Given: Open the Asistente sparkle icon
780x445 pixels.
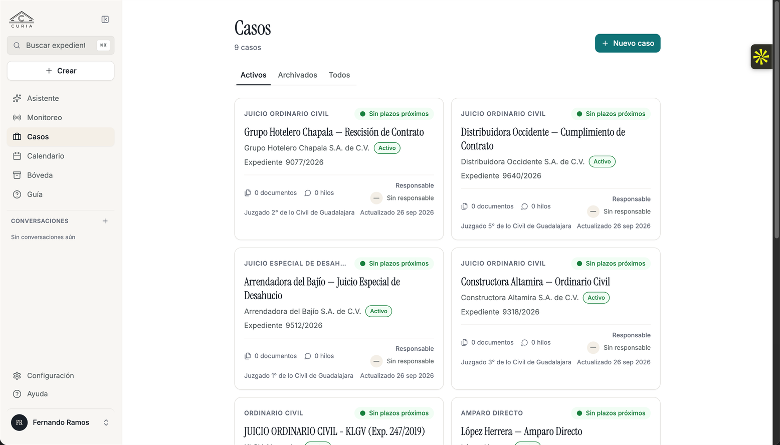Looking at the screenshot, I should pos(17,98).
